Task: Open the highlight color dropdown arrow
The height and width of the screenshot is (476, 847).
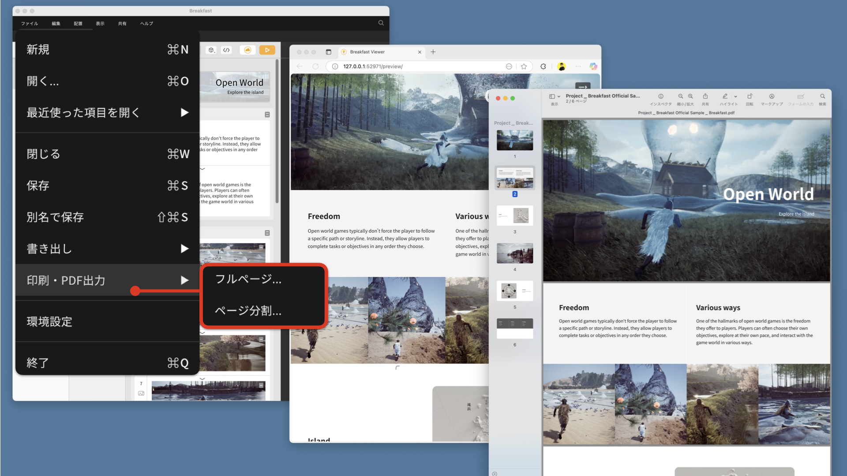Action: (x=735, y=97)
